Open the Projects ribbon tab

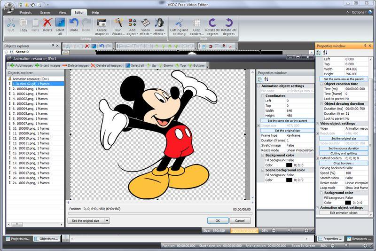(x=26, y=13)
